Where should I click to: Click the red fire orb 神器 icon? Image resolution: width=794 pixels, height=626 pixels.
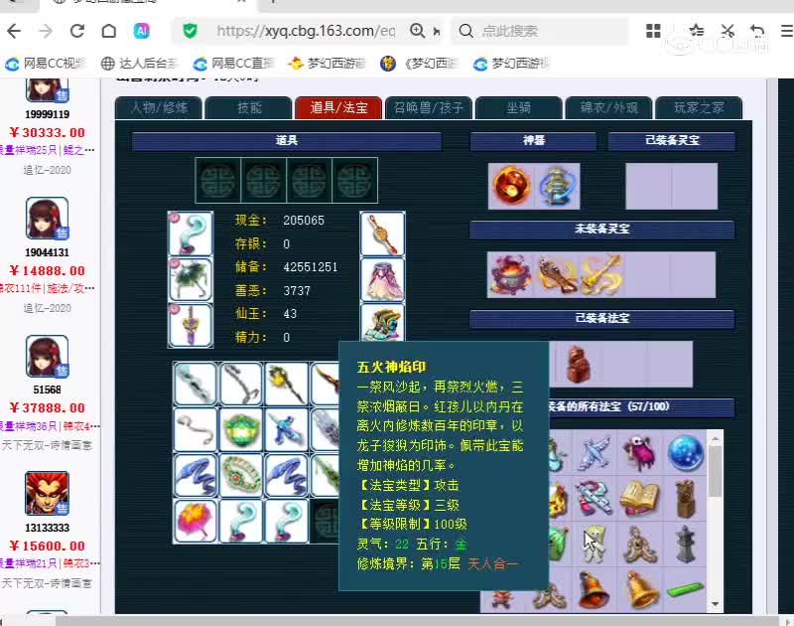pyautogui.click(x=511, y=186)
